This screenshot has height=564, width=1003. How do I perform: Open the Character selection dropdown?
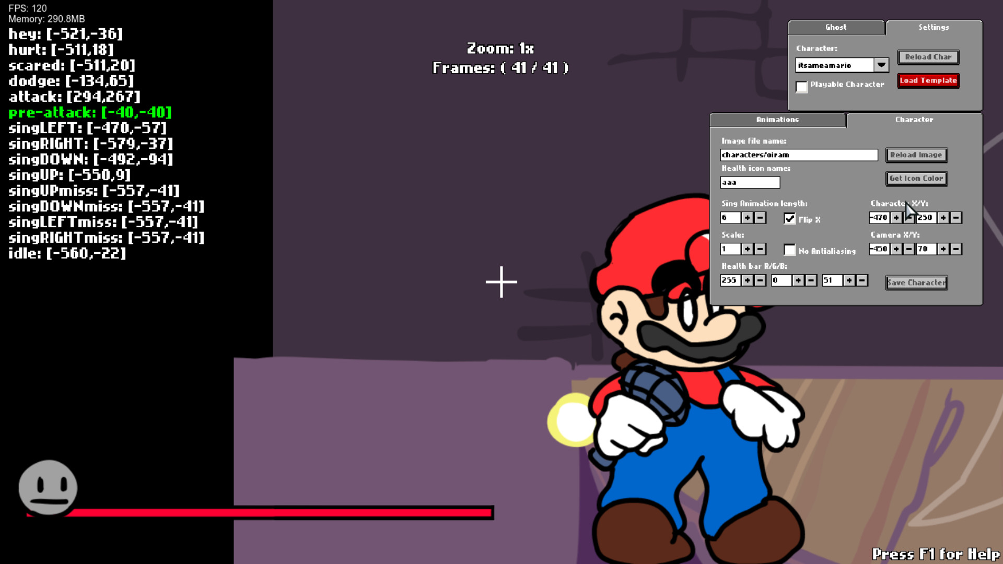(x=881, y=65)
